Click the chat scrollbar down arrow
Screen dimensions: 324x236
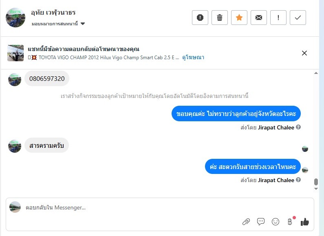click(316, 189)
